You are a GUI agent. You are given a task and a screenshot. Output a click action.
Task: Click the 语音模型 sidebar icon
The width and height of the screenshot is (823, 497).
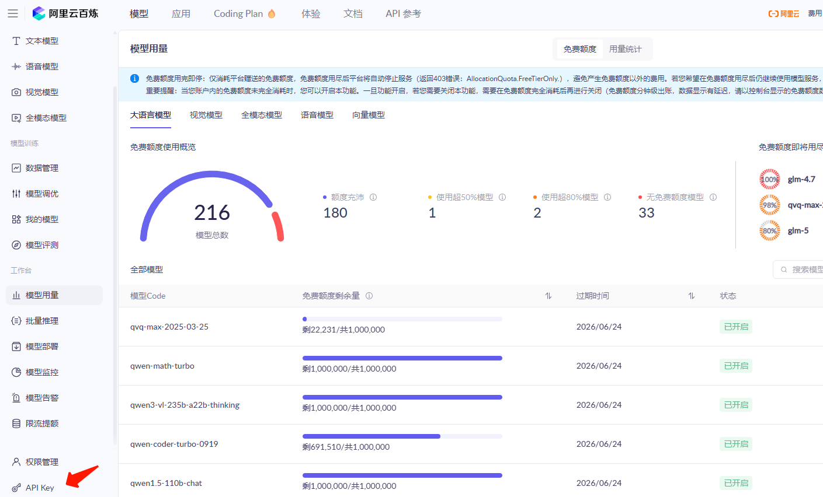[16, 66]
